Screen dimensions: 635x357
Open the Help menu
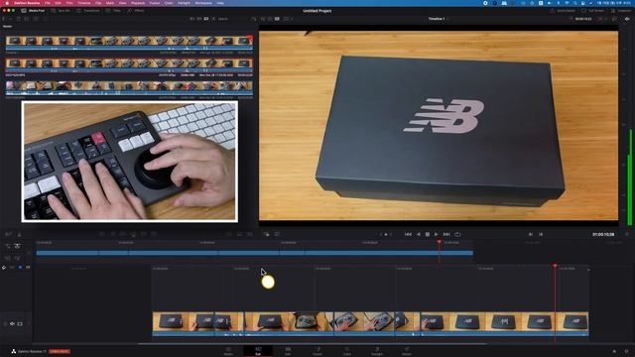point(220,3)
